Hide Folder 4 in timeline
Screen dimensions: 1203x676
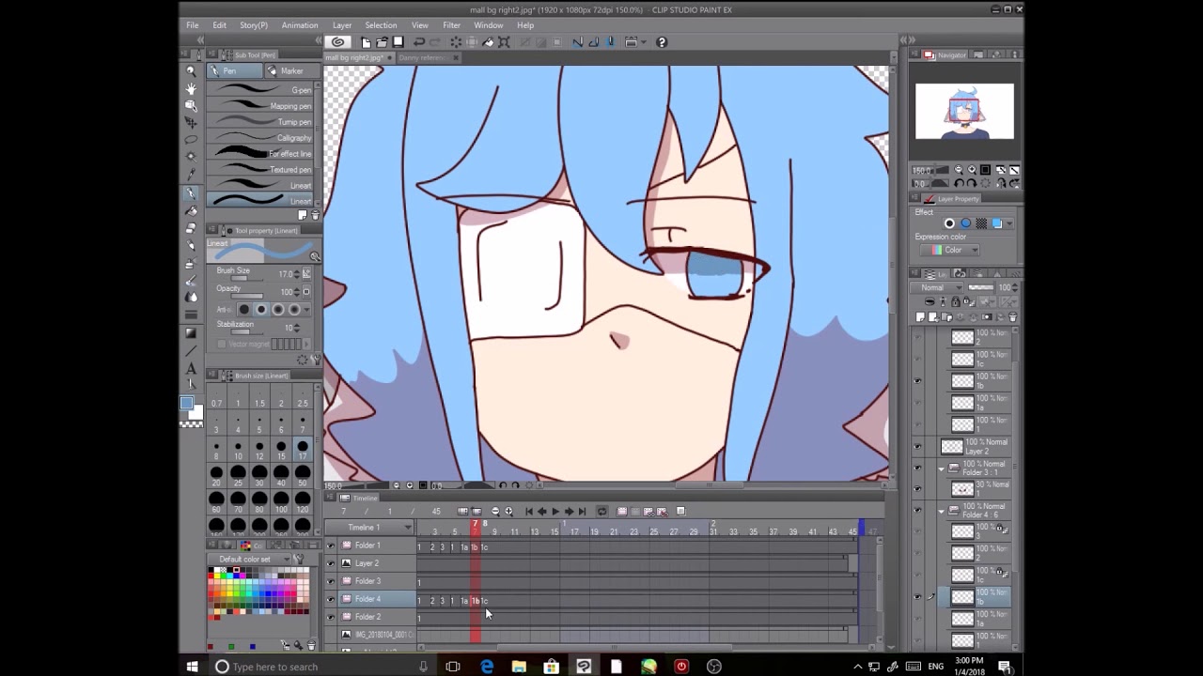(330, 599)
